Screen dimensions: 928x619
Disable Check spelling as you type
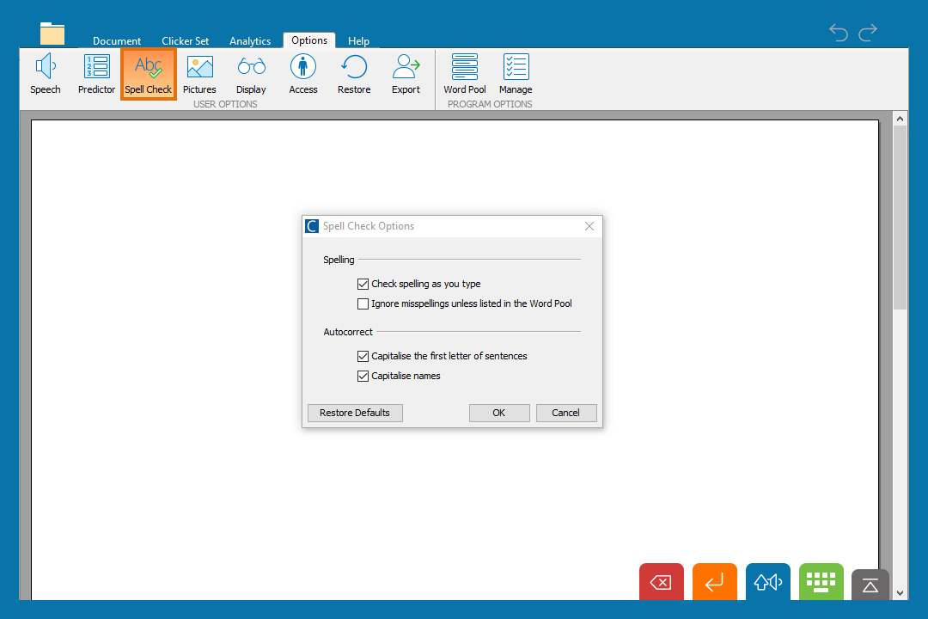pyautogui.click(x=363, y=284)
